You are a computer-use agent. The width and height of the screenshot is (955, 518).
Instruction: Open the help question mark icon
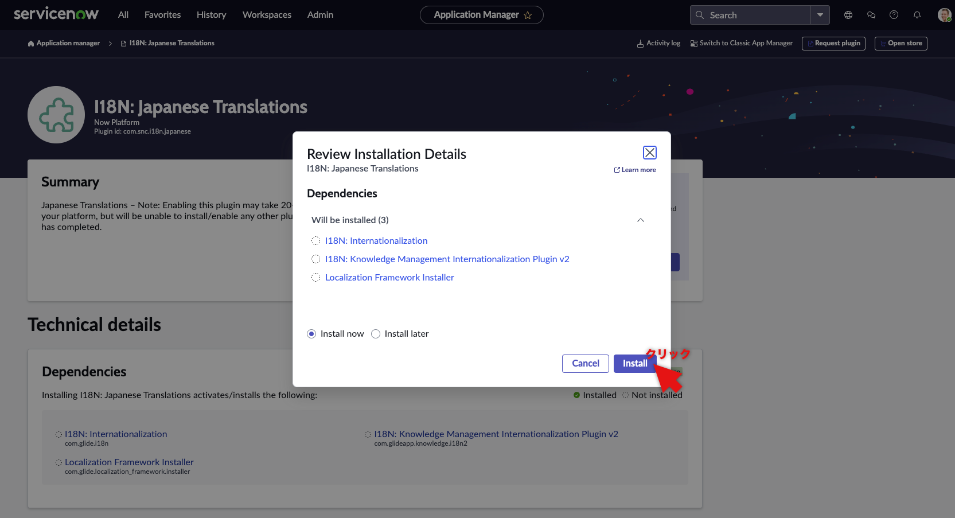point(894,15)
